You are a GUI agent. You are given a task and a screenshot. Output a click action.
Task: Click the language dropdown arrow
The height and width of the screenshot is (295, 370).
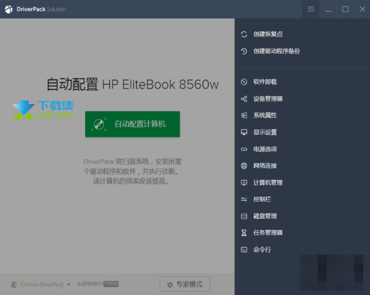point(69,285)
